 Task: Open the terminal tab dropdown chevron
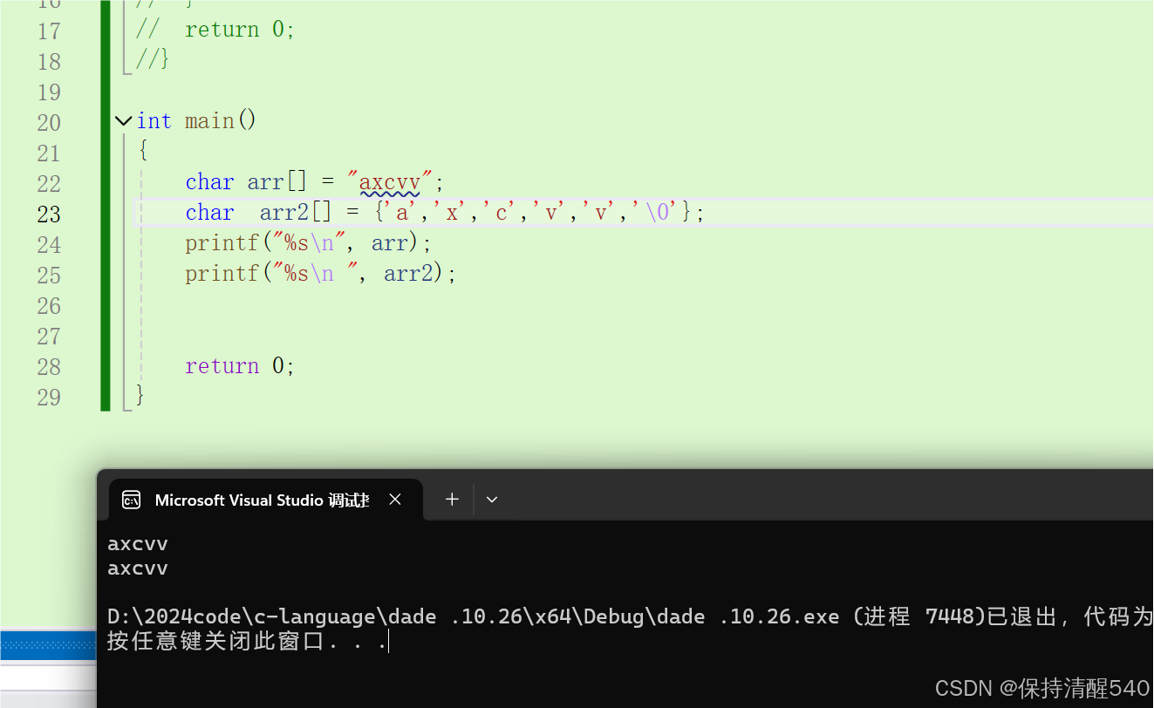point(491,499)
